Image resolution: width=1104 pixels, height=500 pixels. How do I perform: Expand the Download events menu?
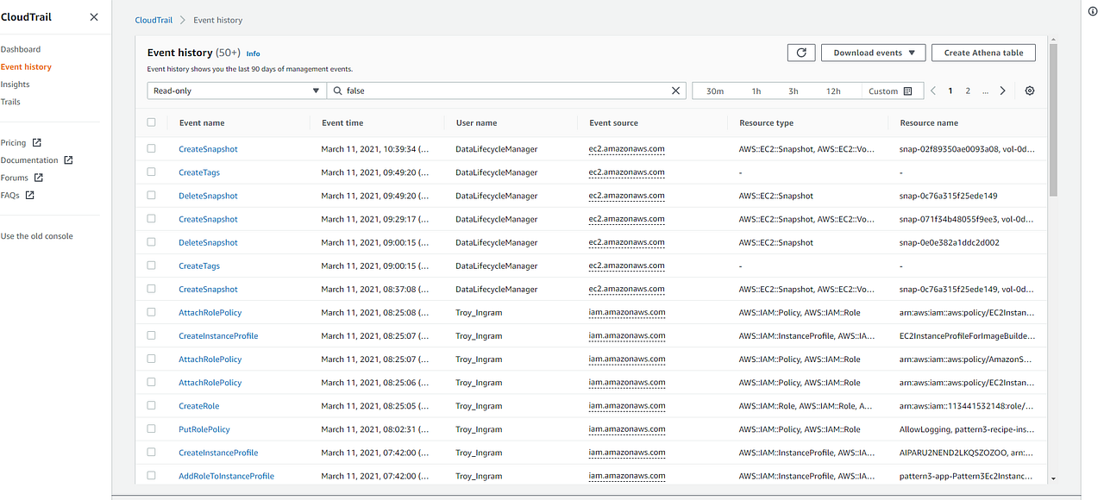point(873,53)
